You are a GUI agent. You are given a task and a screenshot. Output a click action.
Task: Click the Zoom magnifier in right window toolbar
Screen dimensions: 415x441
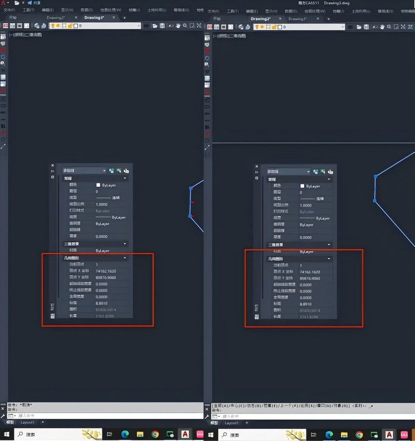[x=389, y=27]
